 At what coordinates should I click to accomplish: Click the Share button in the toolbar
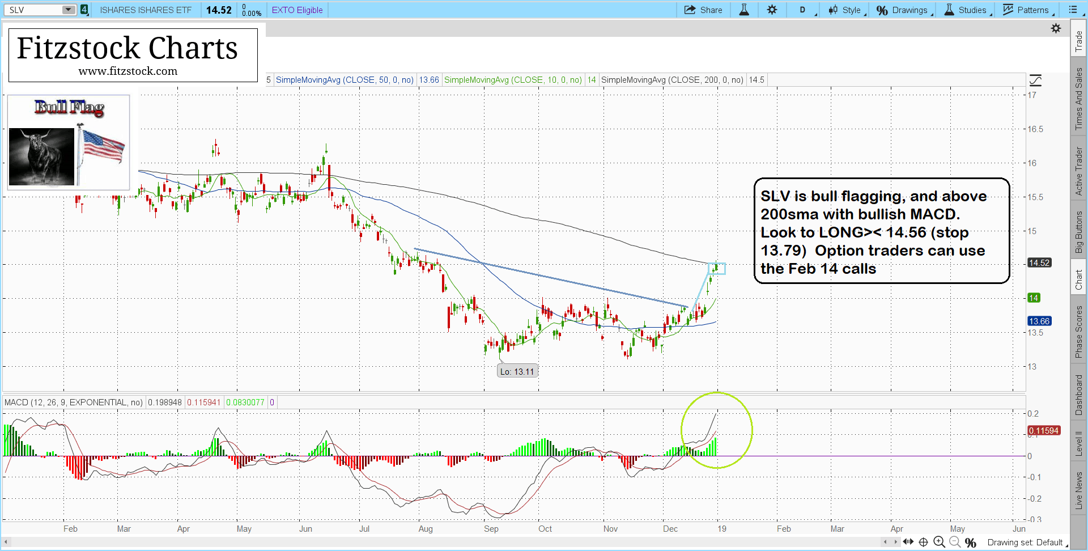click(703, 10)
